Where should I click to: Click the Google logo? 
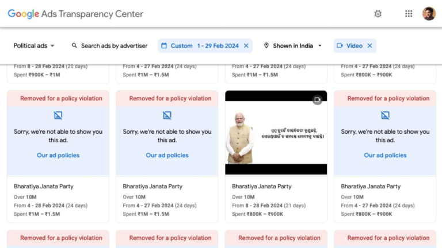[x=24, y=14]
